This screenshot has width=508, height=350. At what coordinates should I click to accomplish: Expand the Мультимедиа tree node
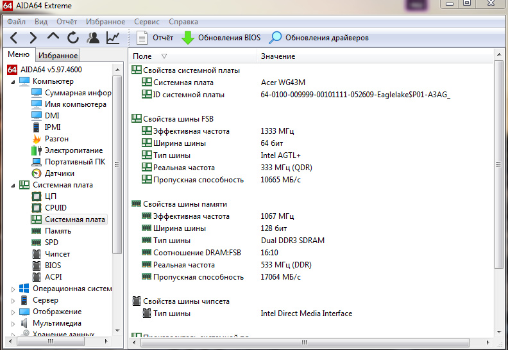[x=13, y=324]
